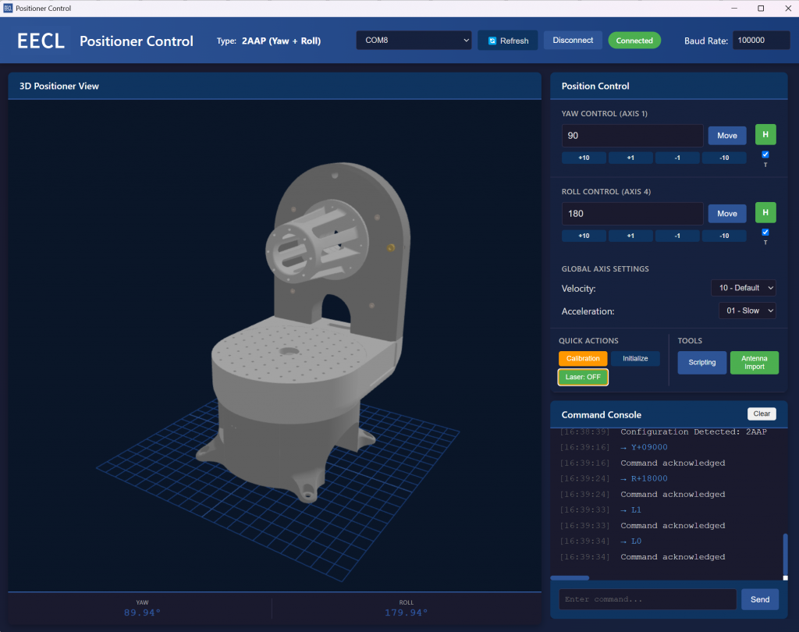799x632 pixels.
Task: Toggle the Laser: OFF button
Action: tap(583, 377)
